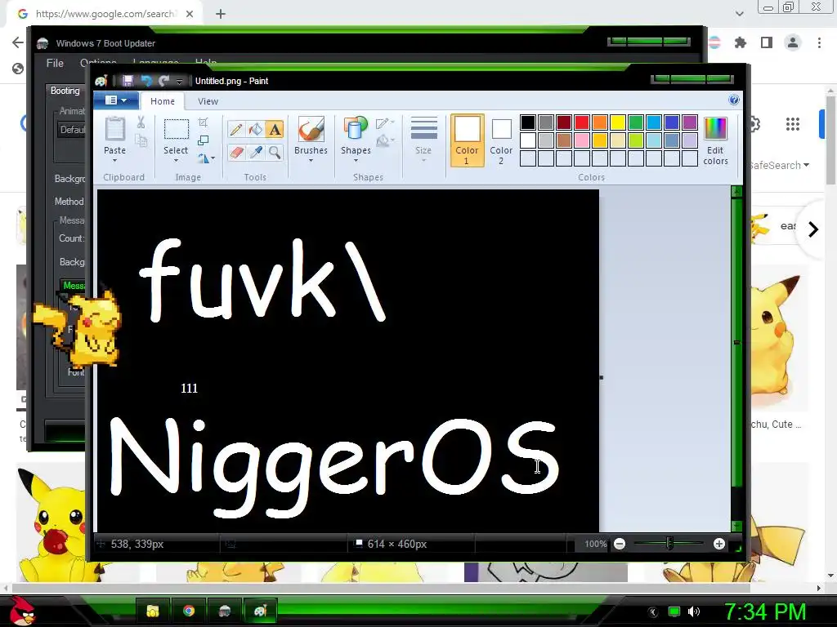837x627 pixels.
Task: Open the blue Paint application menu button
Action: 116,100
